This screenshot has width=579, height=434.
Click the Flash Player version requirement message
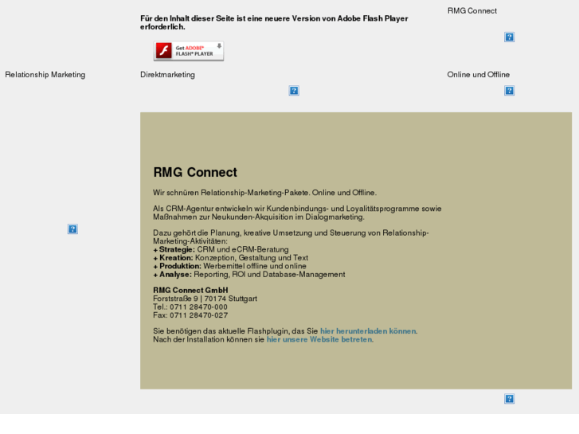(274, 22)
